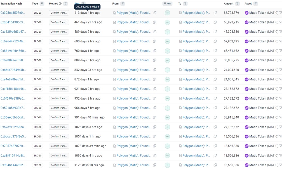The image size is (282, 169).
Task: Click the Method help question-mark icon
Action: point(60,4)
